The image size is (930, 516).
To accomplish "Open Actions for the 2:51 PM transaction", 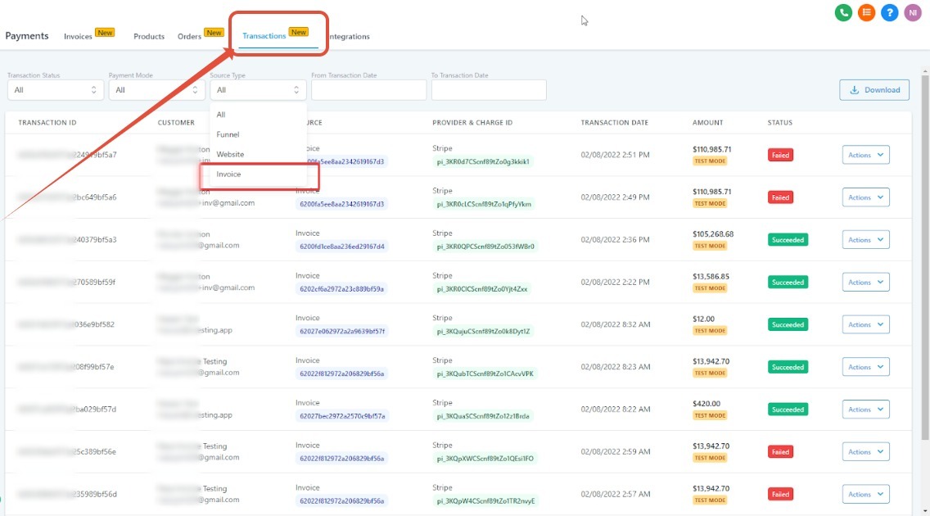I will click(865, 155).
